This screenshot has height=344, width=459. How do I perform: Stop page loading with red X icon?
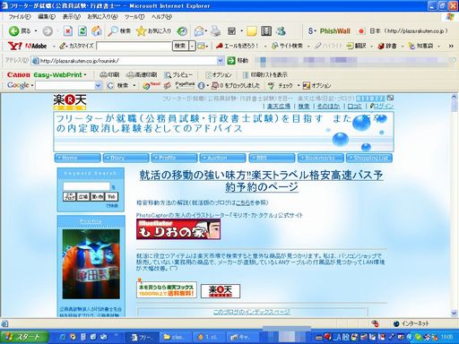click(x=68, y=30)
